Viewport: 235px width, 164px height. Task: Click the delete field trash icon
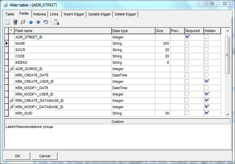[15, 22]
